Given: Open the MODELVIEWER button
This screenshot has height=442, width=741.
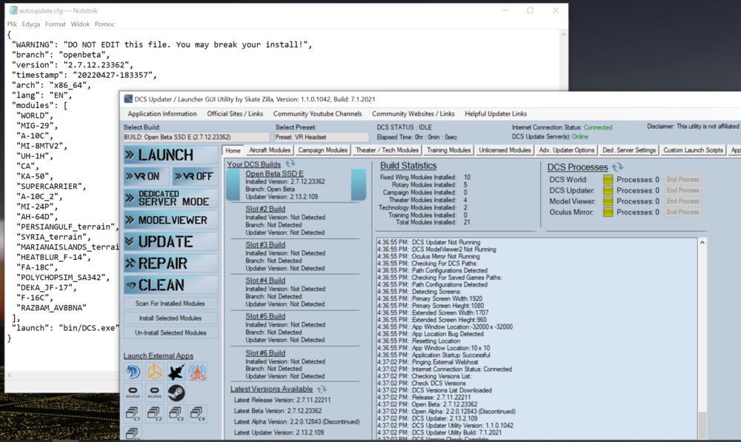Looking at the screenshot, I should [x=170, y=220].
